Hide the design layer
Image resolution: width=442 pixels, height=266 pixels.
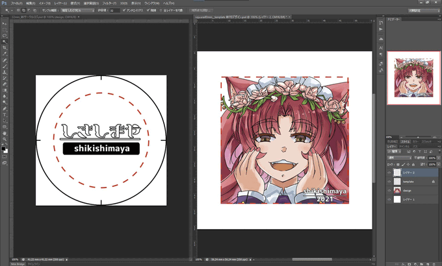pyautogui.click(x=389, y=191)
